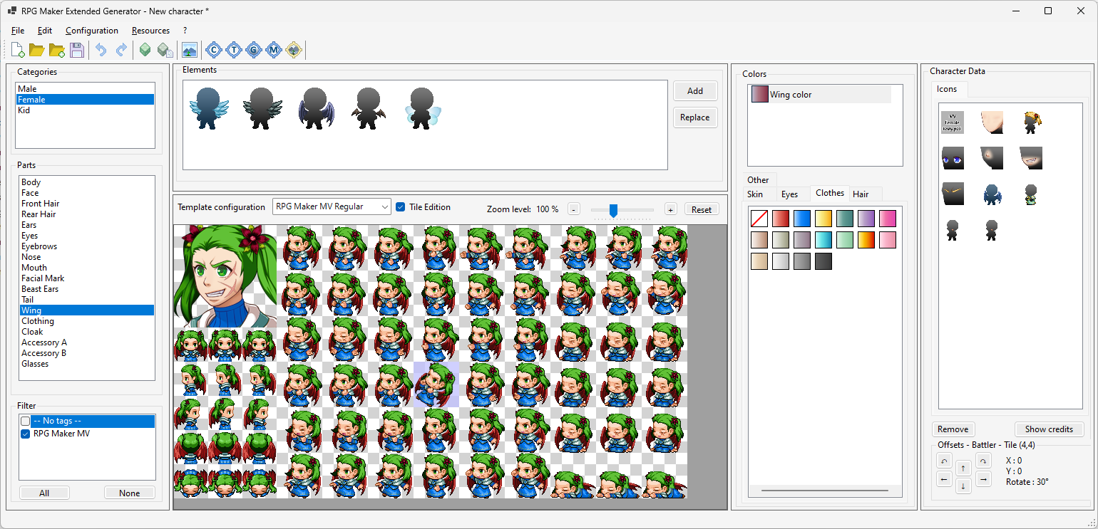The image size is (1098, 529).
Task: Select Clothing in the Parts list
Action: (x=87, y=321)
